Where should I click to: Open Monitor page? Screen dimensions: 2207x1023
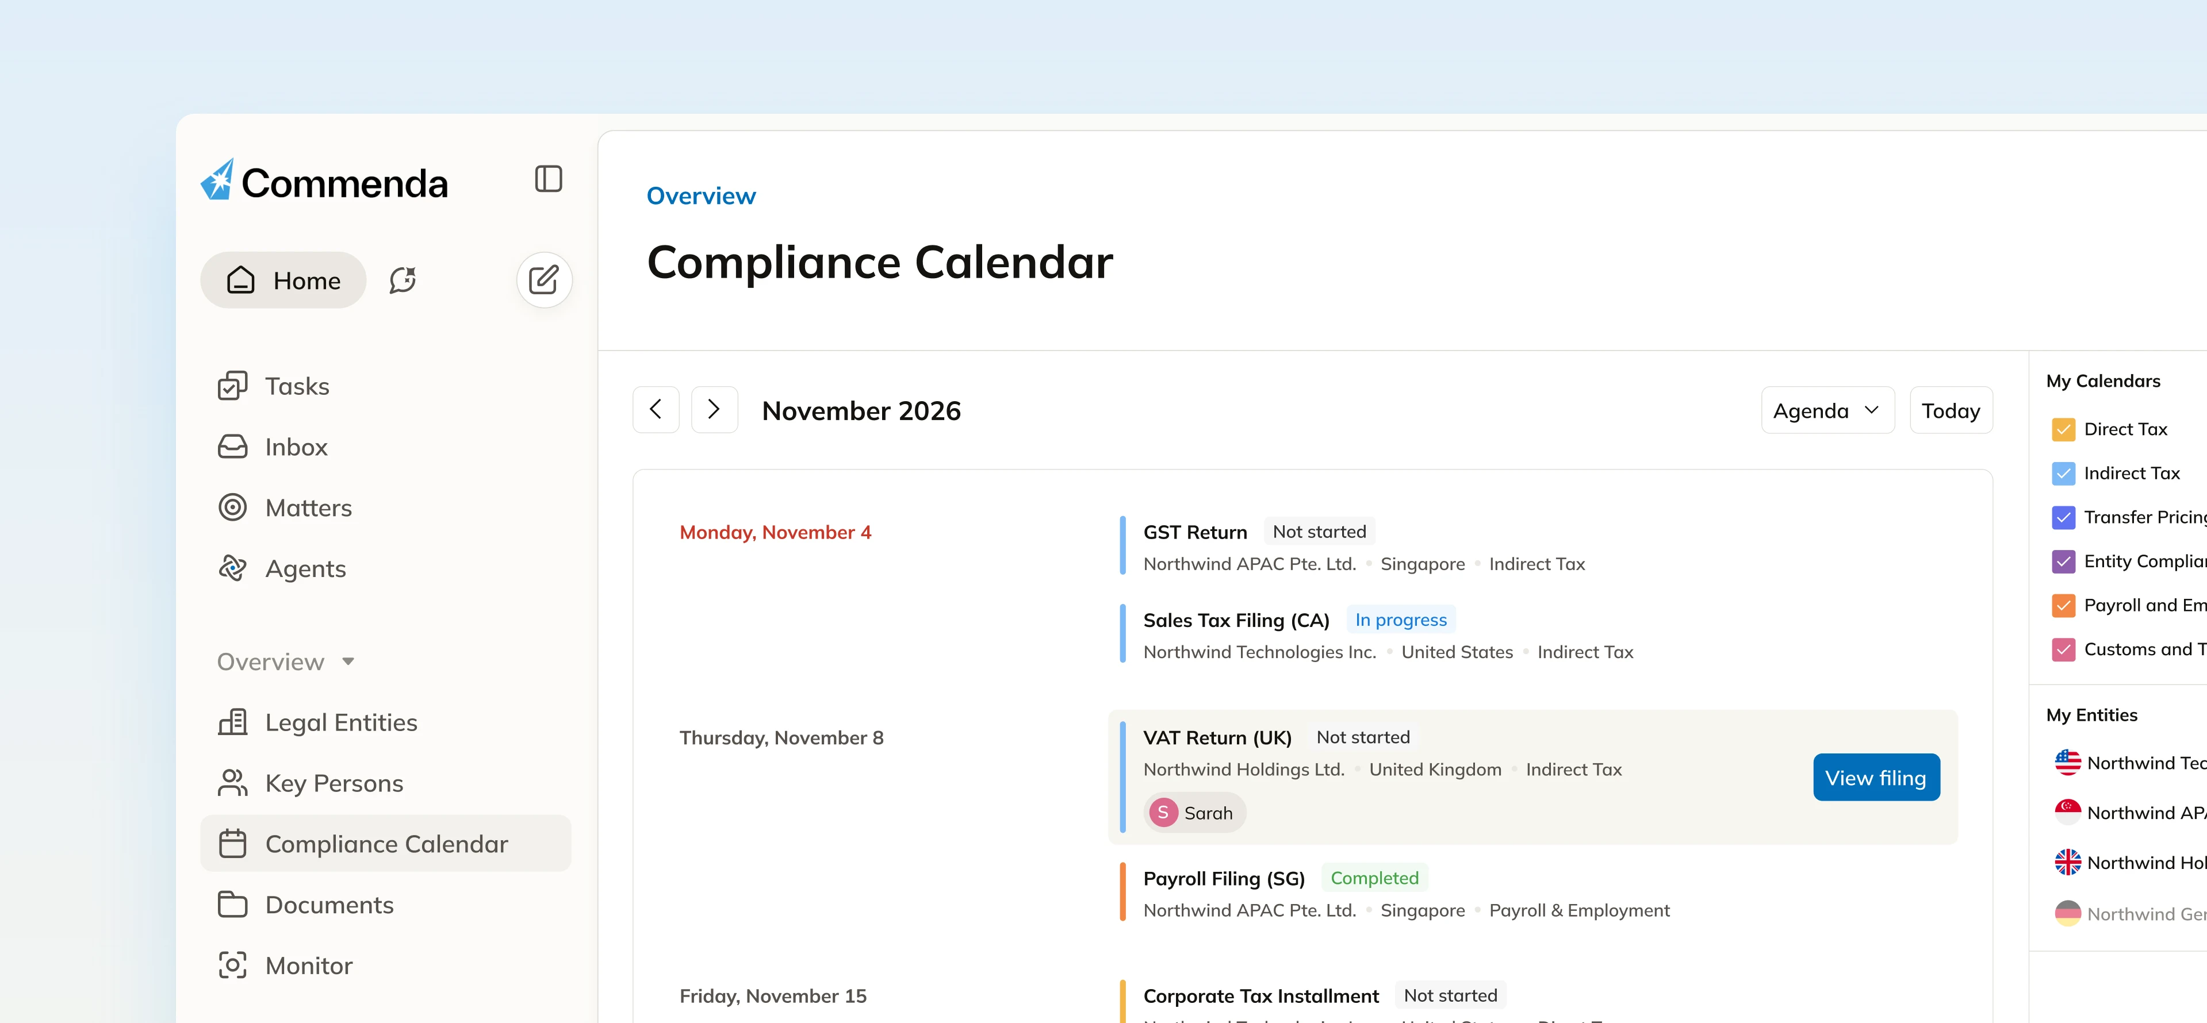pyautogui.click(x=309, y=966)
